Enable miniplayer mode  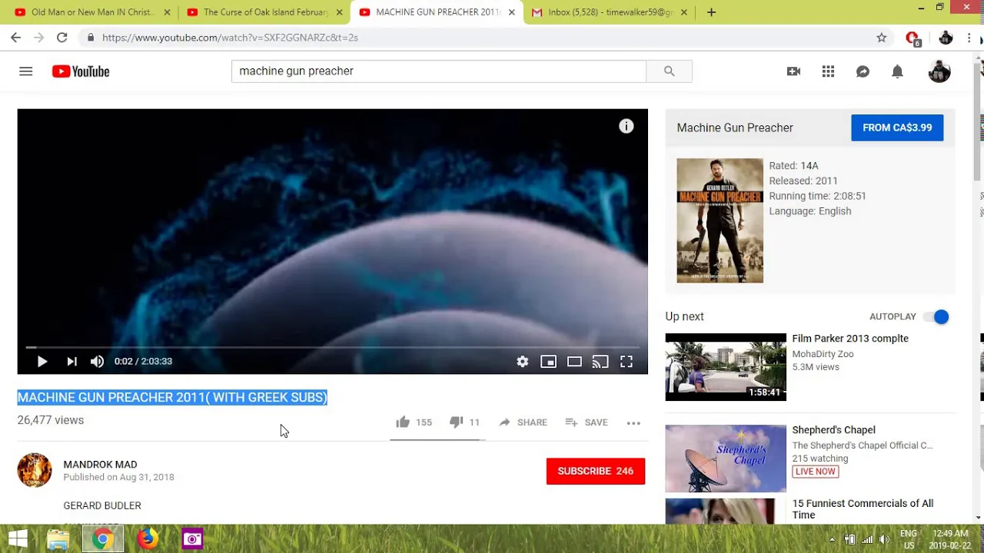click(x=548, y=361)
